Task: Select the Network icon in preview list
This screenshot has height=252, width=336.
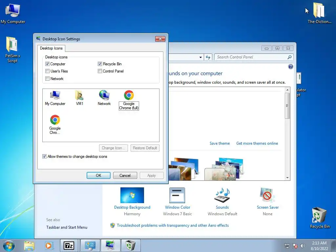Action: coord(104,98)
